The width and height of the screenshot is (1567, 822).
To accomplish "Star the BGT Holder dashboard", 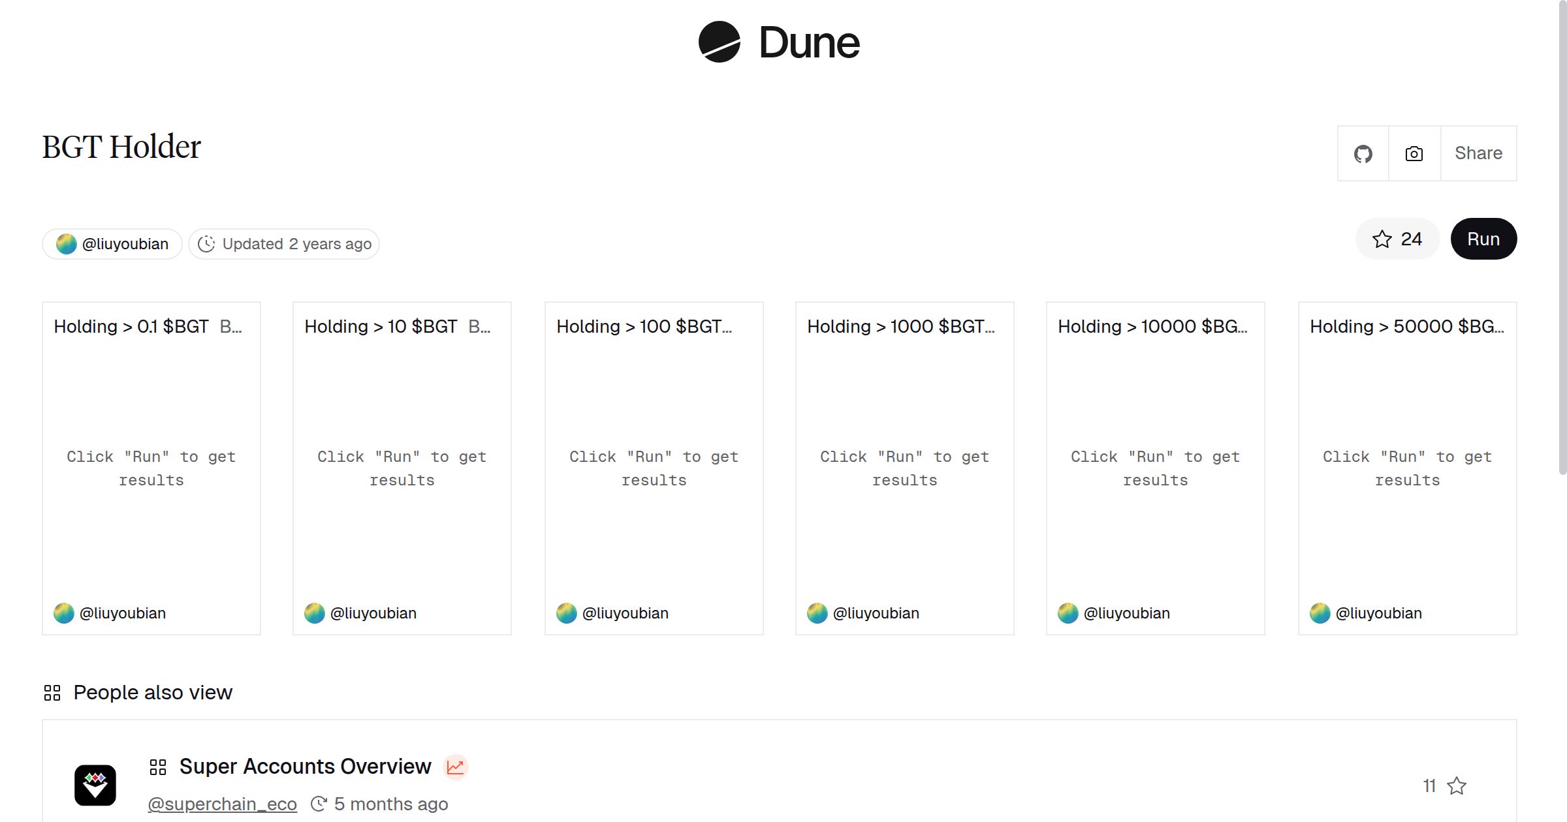I will (x=1397, y=239).
